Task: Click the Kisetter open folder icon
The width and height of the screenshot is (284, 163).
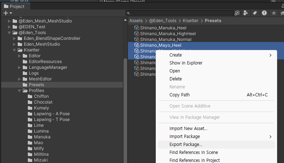Action: [20, 50]
